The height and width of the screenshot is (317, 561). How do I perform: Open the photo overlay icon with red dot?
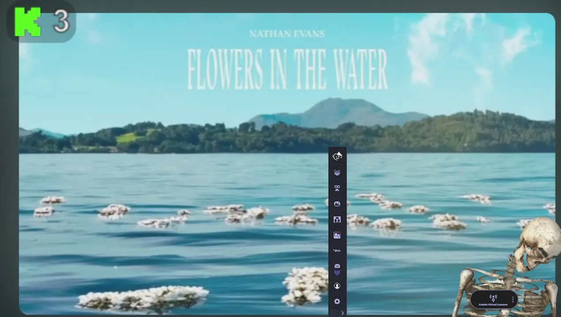337,235
